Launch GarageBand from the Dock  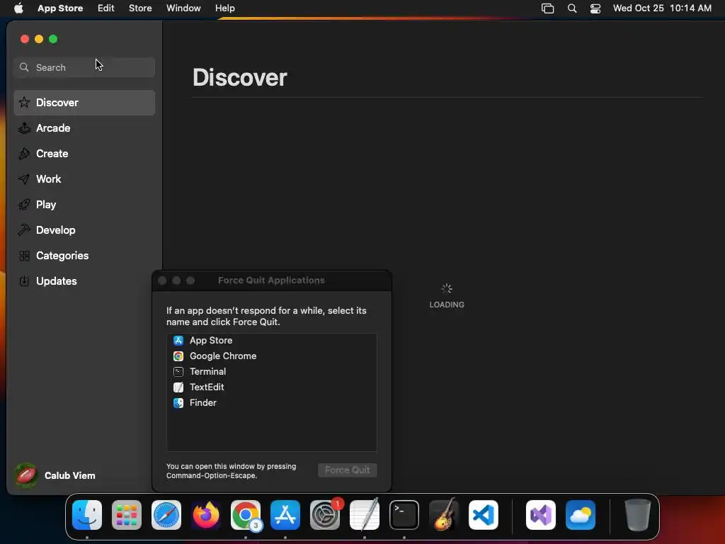444,515
